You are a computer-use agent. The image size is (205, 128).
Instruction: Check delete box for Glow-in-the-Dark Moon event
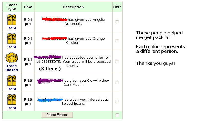[117, 82]
